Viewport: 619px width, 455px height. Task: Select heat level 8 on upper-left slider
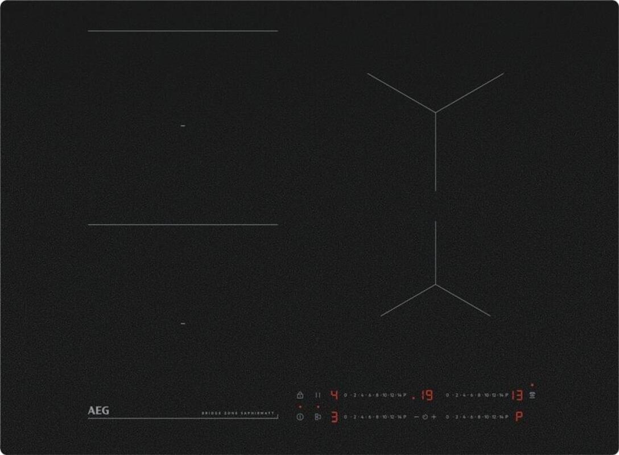pos(376,395)
